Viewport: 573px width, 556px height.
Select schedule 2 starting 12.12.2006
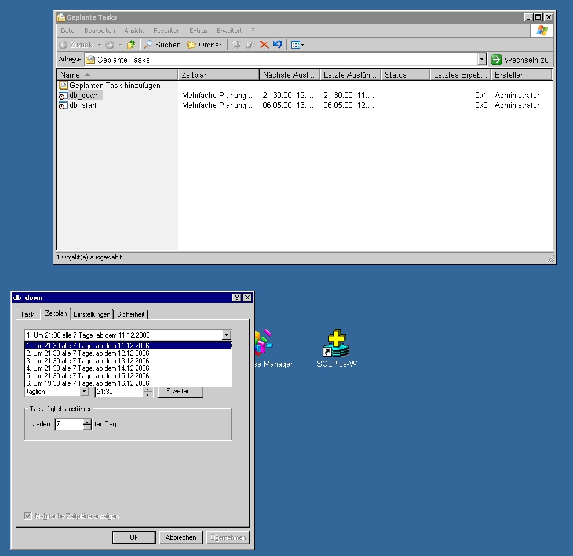(x=128, y=353)
